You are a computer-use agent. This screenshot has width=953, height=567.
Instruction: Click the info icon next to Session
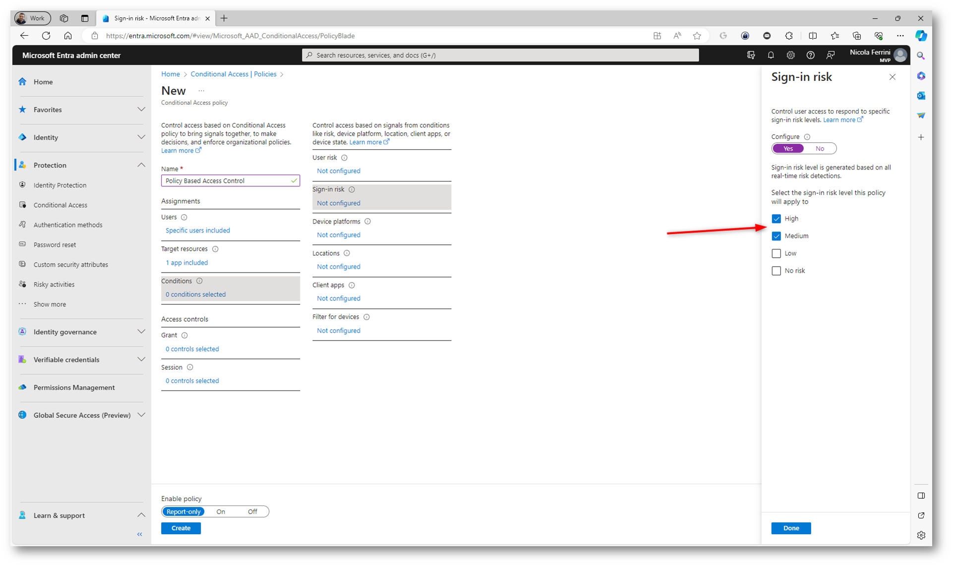coord(190,367)
